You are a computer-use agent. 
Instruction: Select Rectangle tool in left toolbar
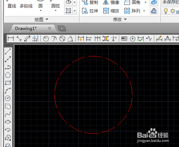coord(8,83)
